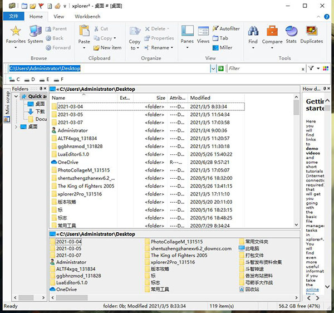Click the Paste clipboard icon
Image resolution: width=334 pixels, height=313 pixels.
point(84,31)
